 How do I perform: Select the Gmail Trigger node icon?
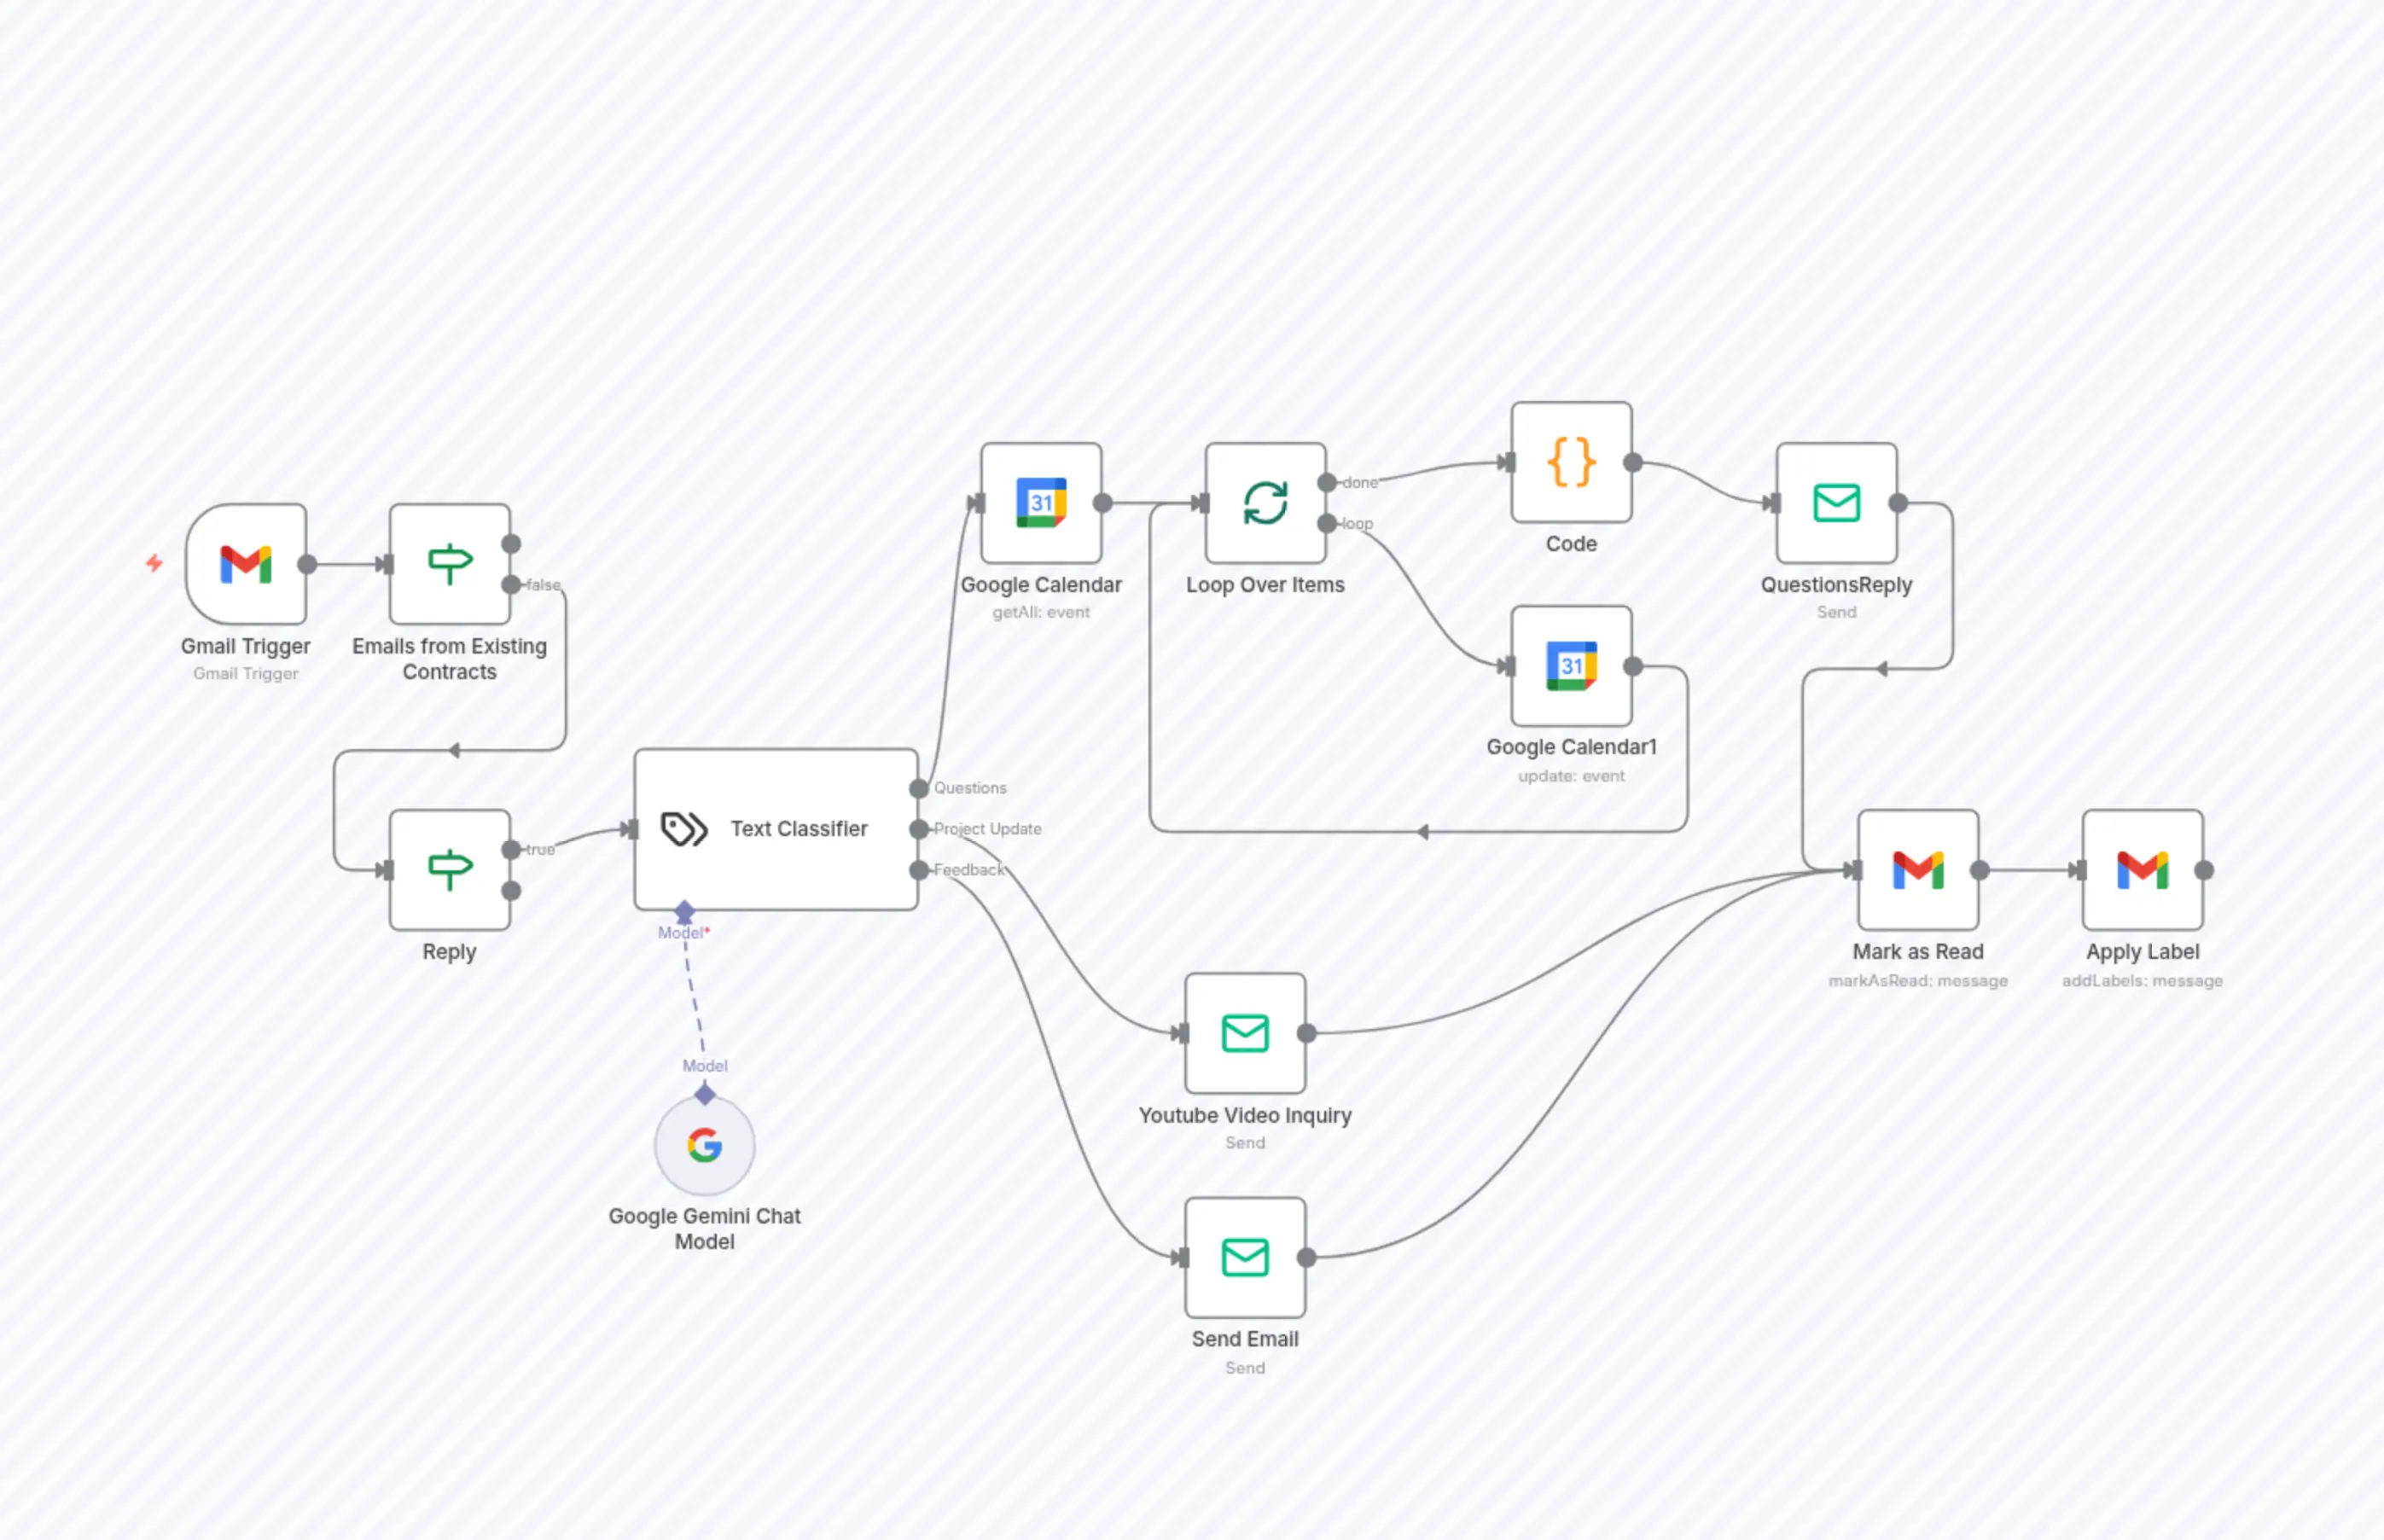click(245, 564)
